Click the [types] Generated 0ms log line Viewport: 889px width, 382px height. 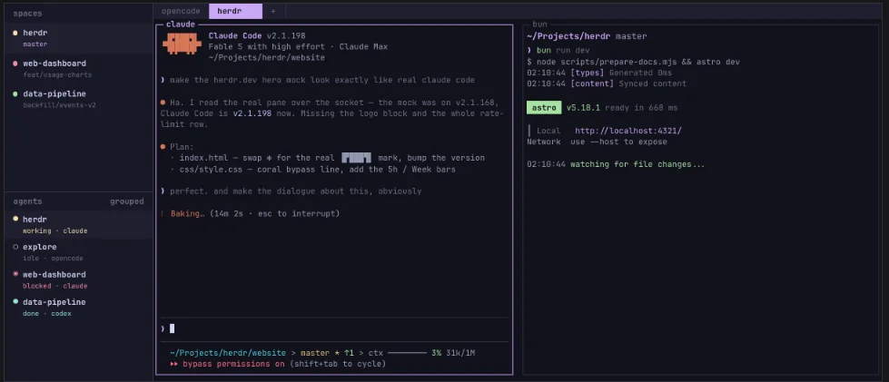pos(599,73)
